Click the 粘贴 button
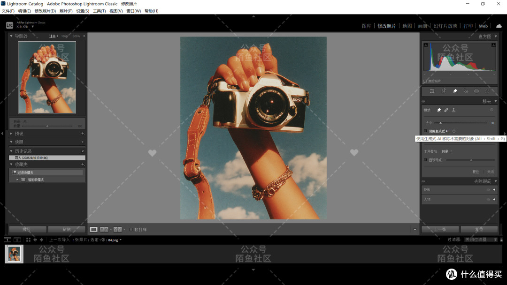The width and height of the screenshot is (507, 285). (67, 230)
